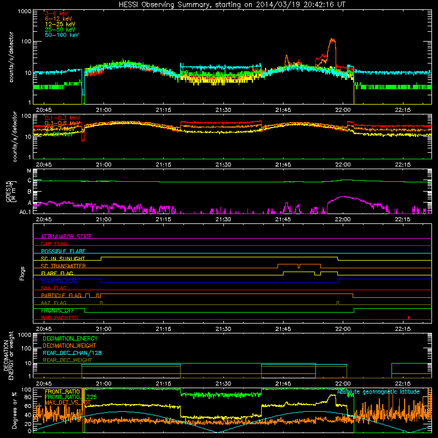Select the POSSIBLE_FLARE flag label
Viewport: 438px width, 438px height.
[63, 251]
